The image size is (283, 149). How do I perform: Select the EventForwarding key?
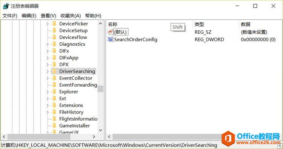pyautogui.click(x=78, y=85)
